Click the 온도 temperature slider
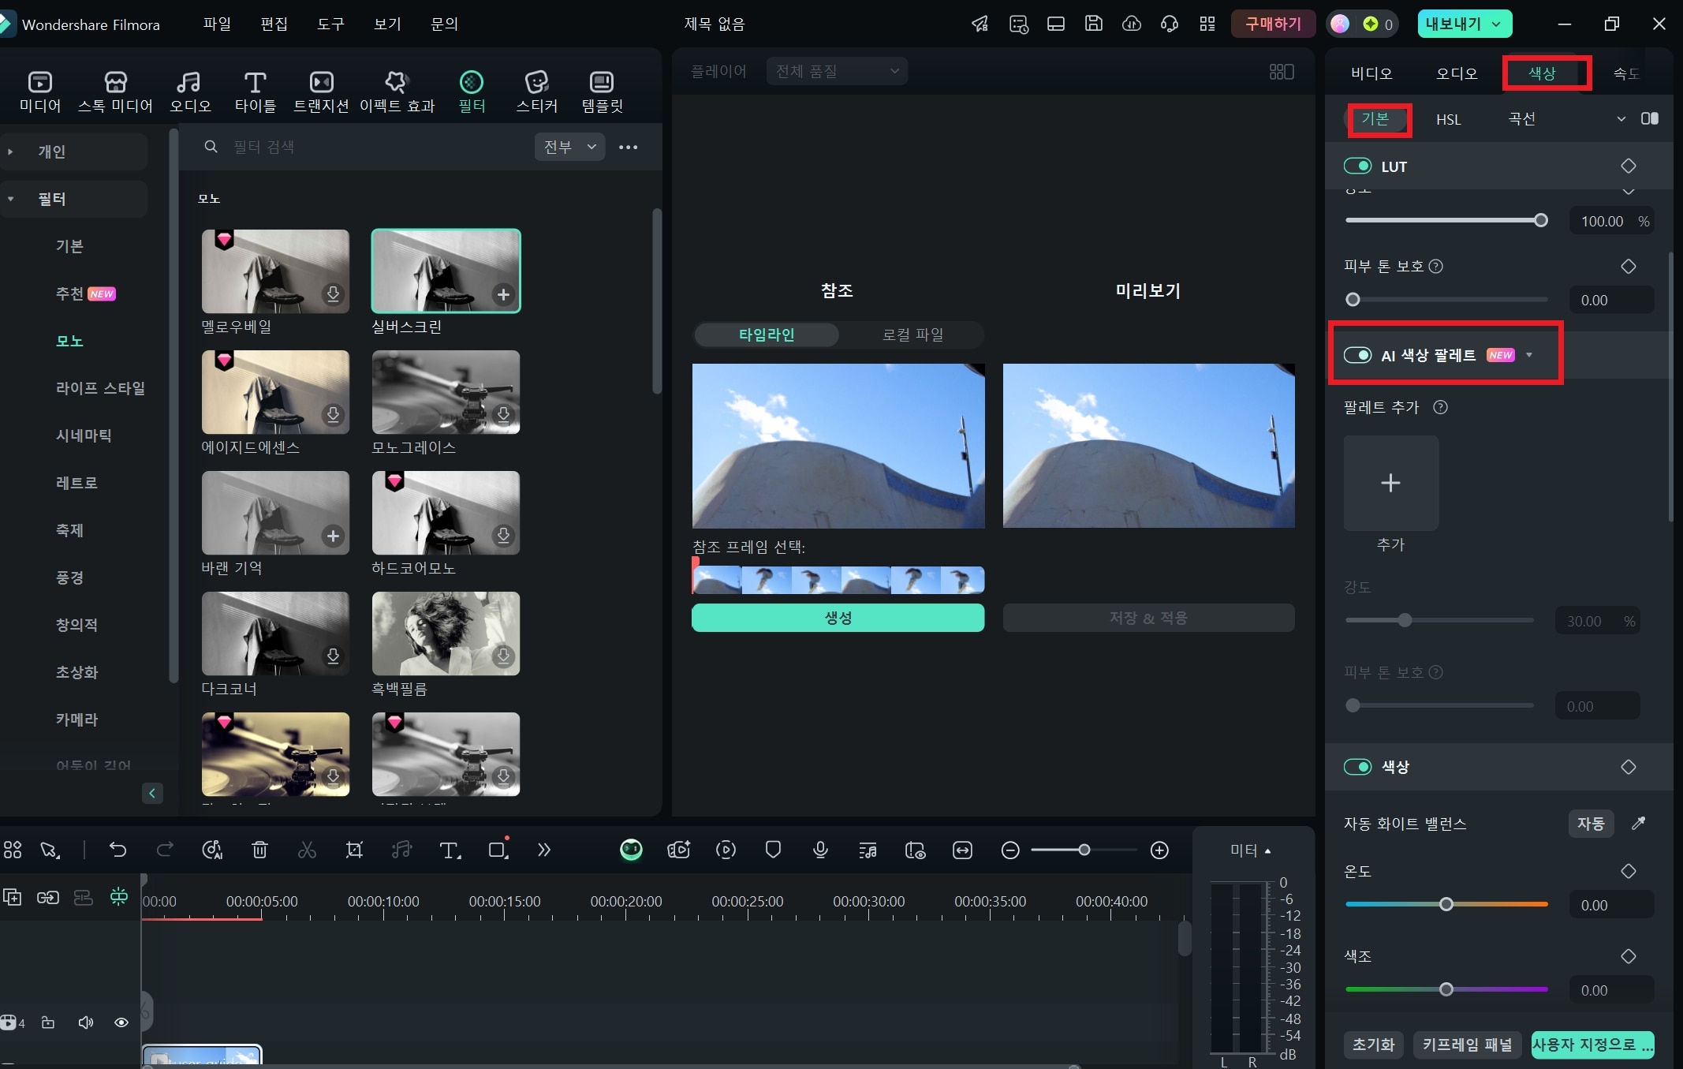Viewport: 1683px width, 1069px height. tap(1446, 904)
